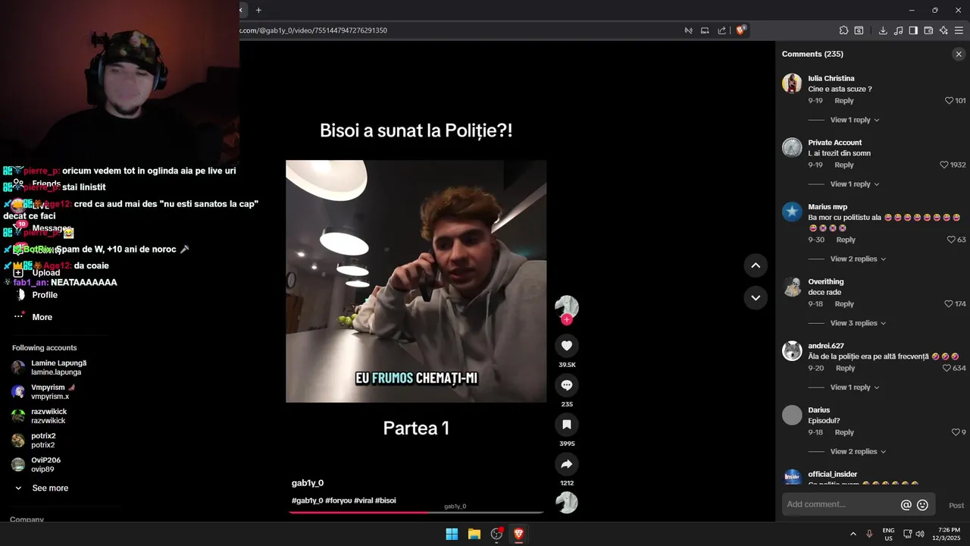Close the Comments panel
970x546 pixels.
pos(959,54)
